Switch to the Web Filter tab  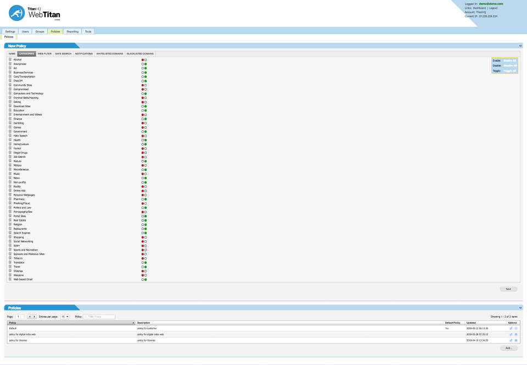pyautogui.click(x=44, y=54)
